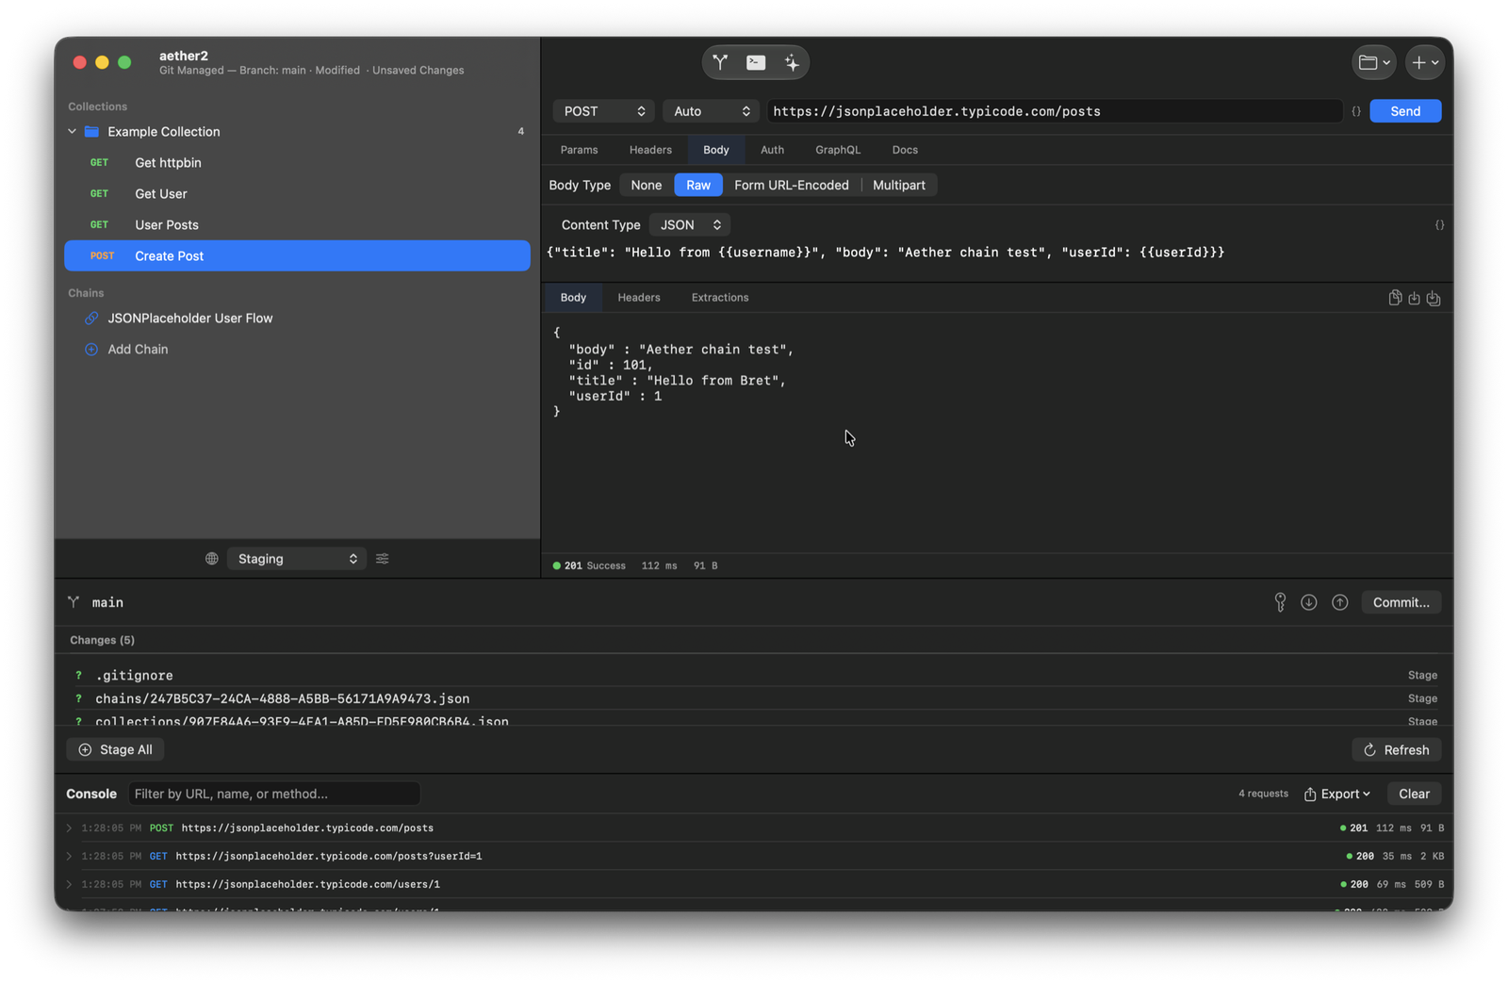Screen dimensions: 1508x983
Task: Open the JSON content type dropdown
Action: point(690,225)
